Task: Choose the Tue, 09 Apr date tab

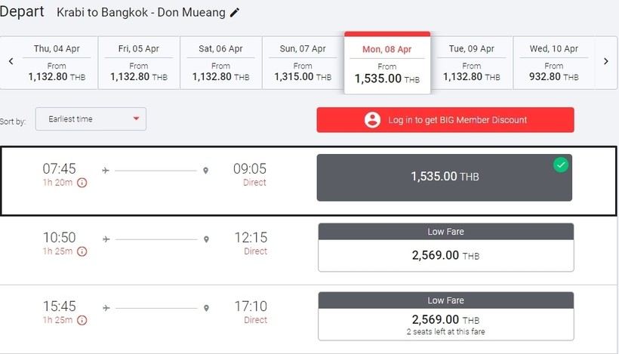Action: [471, 63]
